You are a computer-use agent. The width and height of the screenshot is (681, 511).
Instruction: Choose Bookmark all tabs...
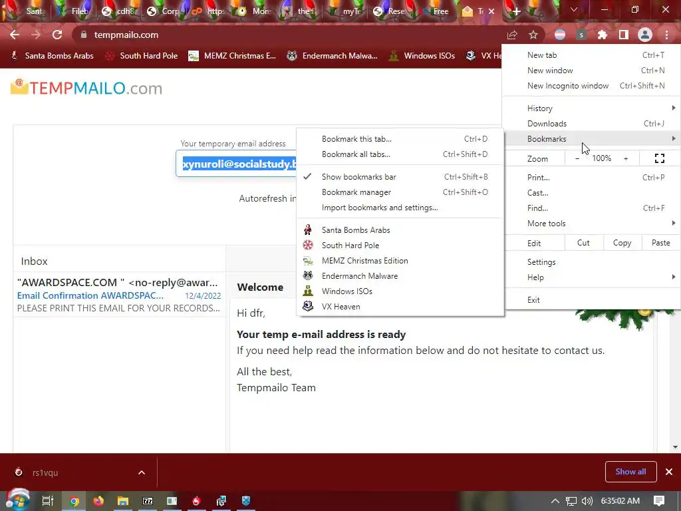click(x=400, y=154)
